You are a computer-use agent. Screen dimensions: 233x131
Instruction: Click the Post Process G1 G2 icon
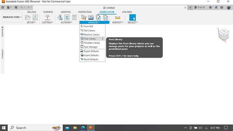[x=67, y=18]
